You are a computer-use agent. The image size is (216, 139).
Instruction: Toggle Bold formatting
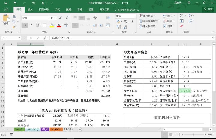coord(25,25)
